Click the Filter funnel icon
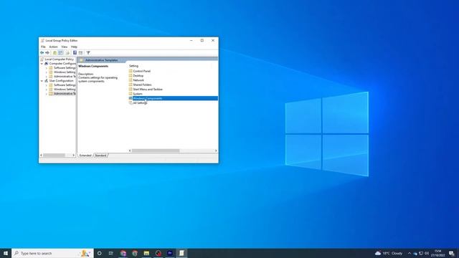The width and height of the screenshot is (459, 258). (x=88, y=52)
